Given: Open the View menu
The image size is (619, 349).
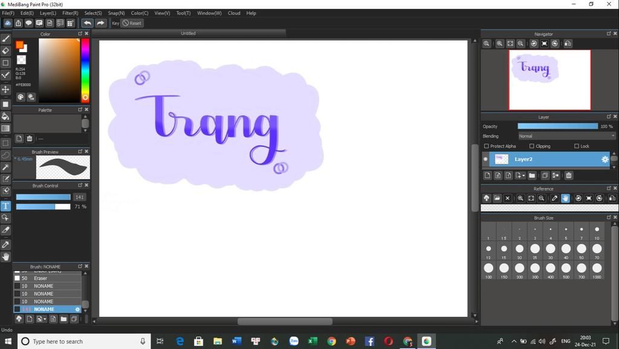Looking at the screenshot, I should [x=162, y=13].
